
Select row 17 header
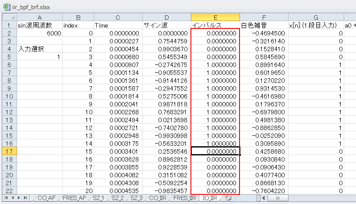pos(10,151)
